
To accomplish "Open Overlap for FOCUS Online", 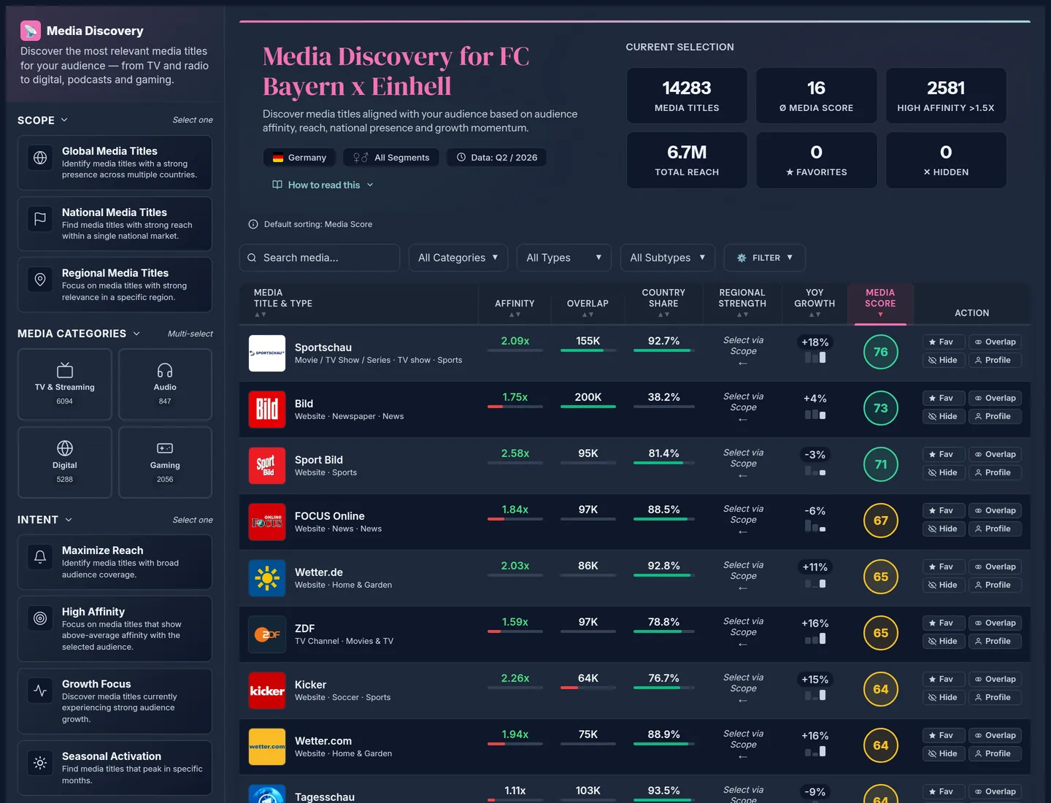I will tap(995, 510).
